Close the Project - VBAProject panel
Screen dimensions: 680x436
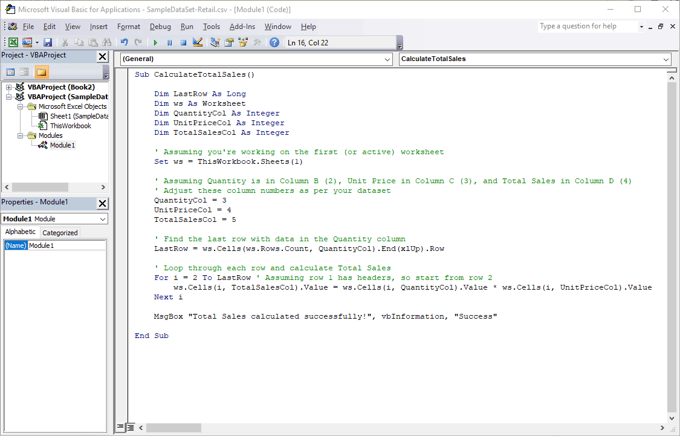pyautogui.click(x=102, y=56)
